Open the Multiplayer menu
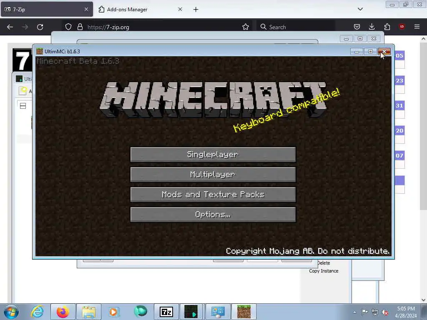Image resolution: width=427 pixels, height=320 pixels. point(213,175)
